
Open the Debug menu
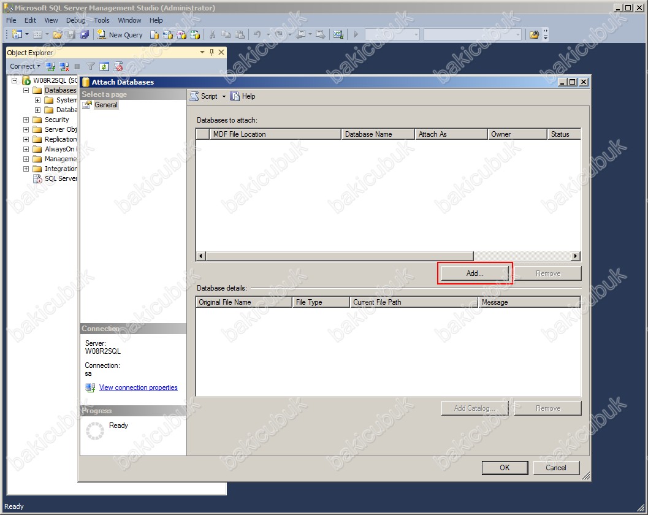click(x=75, y=20)
